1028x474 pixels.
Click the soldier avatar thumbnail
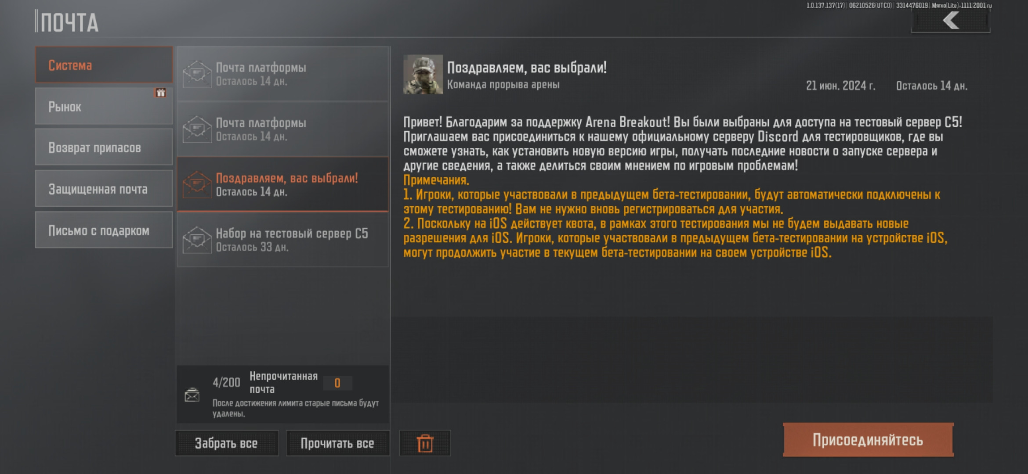pyautogui.click(x=423, y=74)
